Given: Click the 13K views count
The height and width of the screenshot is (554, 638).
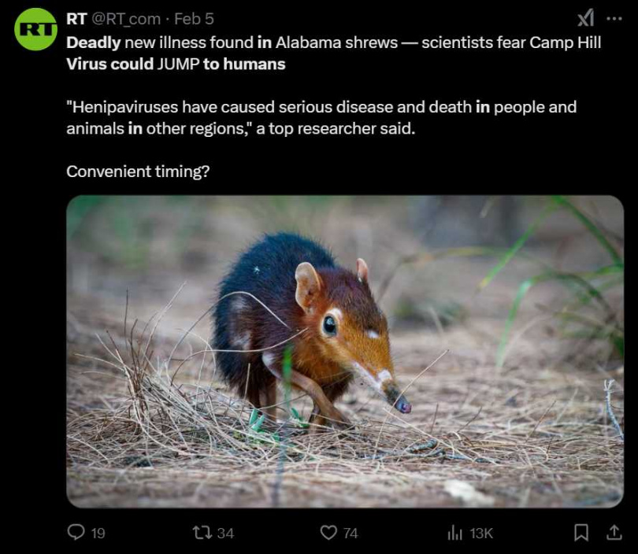Looking at the screenshot, I should coord(481,534).
